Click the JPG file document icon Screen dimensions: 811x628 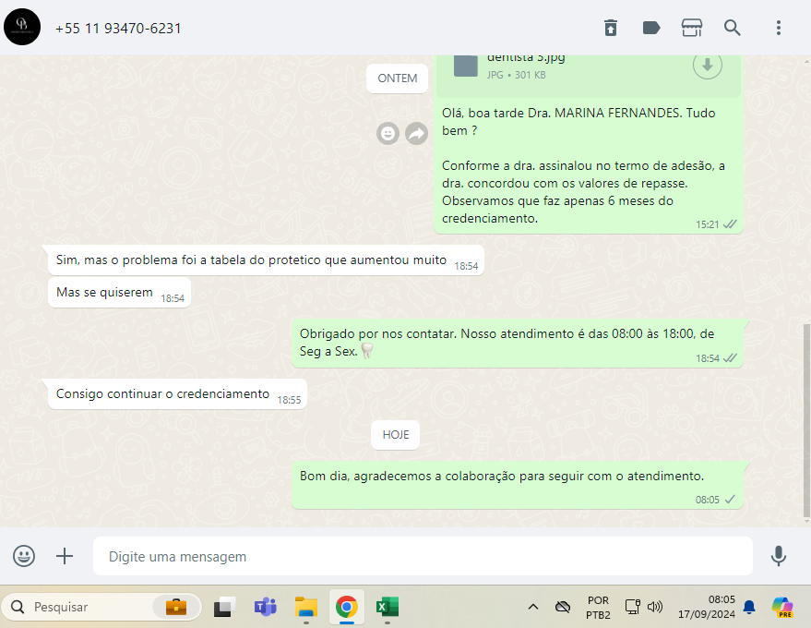(x=466, y=66)
